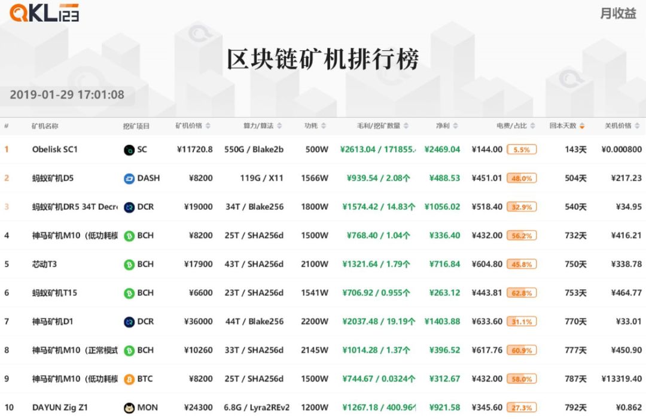
Task: Click the net profit ¥2469.04
Action: point(442,149)
